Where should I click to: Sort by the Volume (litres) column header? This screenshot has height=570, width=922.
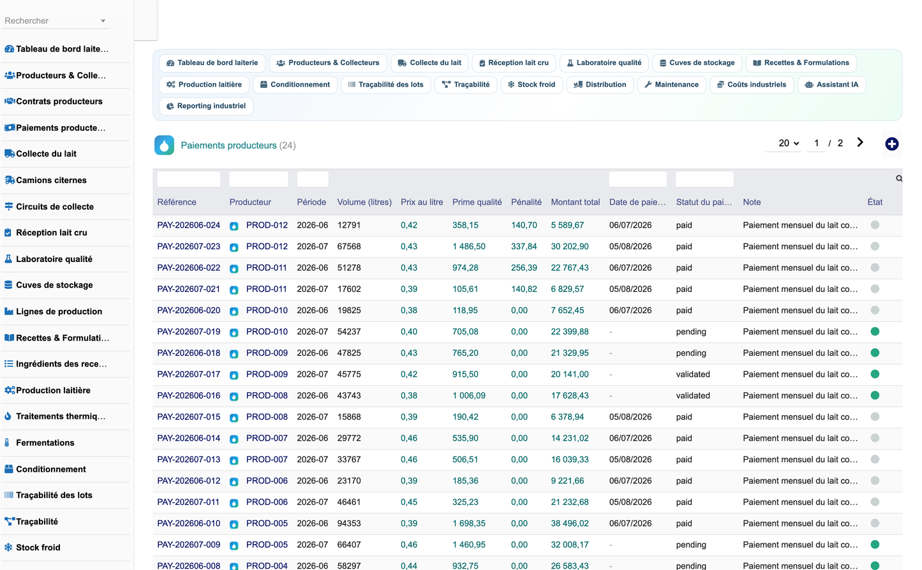coord(364,202)
